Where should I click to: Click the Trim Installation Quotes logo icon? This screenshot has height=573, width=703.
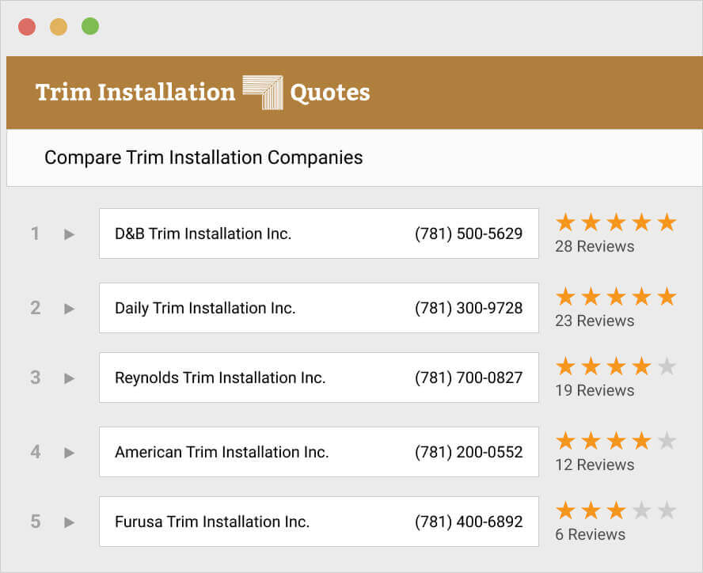[263, 89]
